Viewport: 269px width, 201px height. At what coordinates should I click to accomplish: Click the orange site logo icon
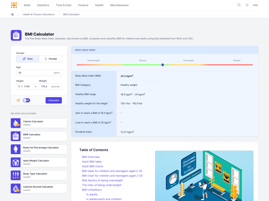click(14, 5)
